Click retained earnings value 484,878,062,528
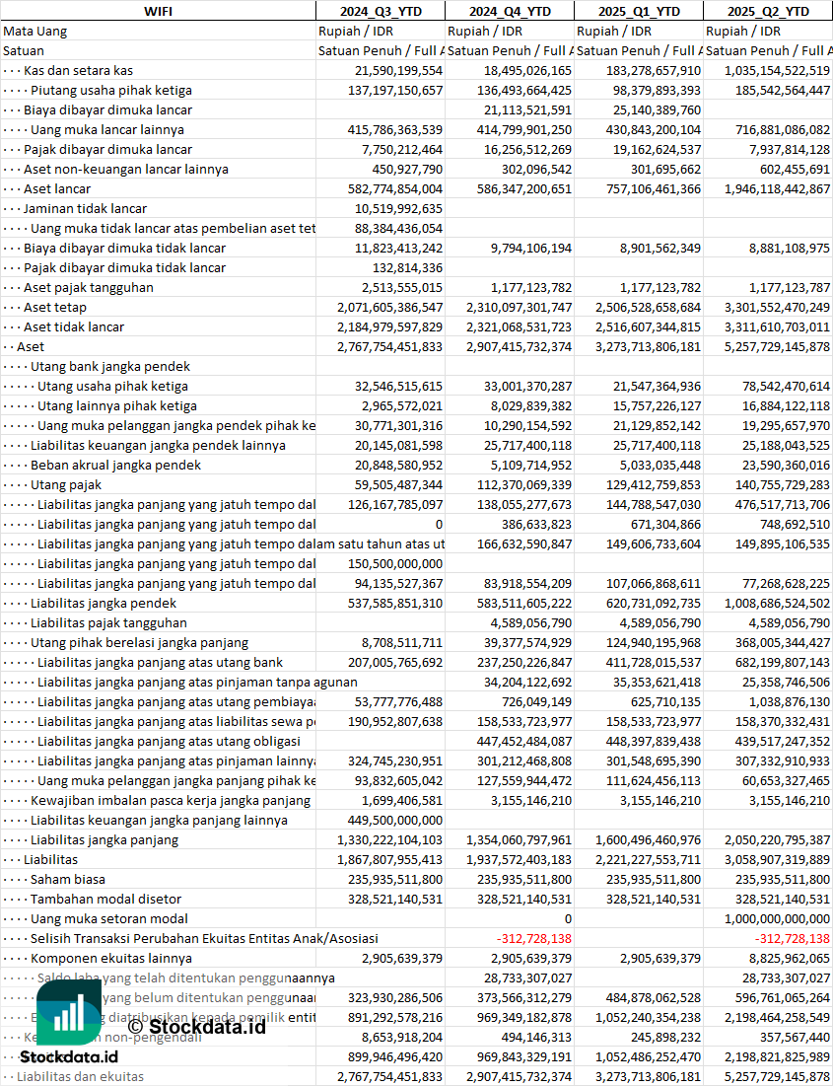 [x=653, y=998]
